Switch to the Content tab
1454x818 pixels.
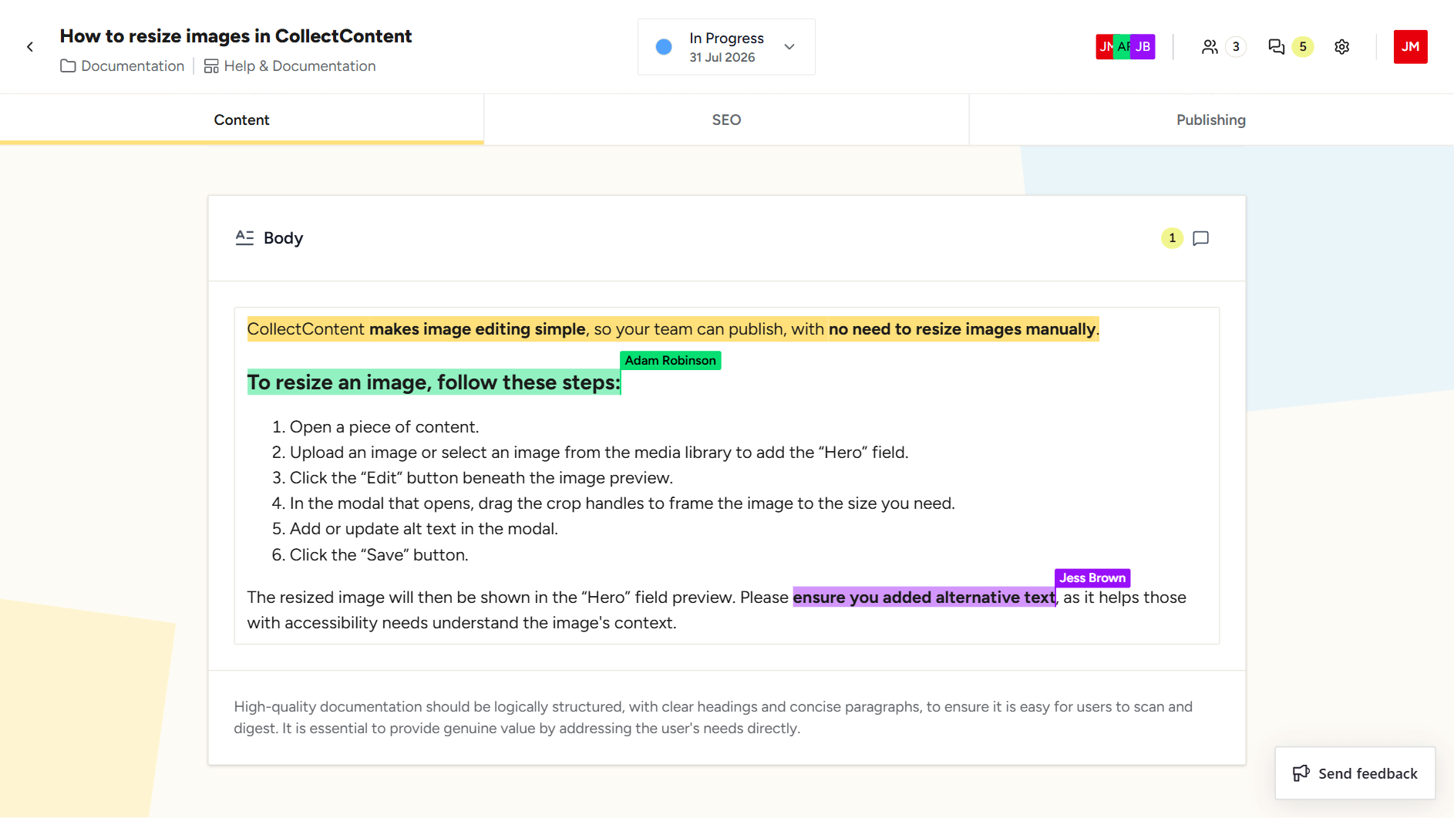242,120
